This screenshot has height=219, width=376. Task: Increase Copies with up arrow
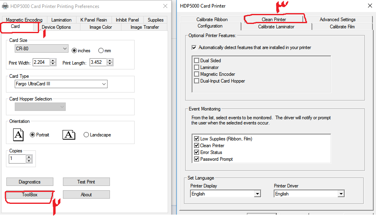pyautogui.click(x=29, y=157)
